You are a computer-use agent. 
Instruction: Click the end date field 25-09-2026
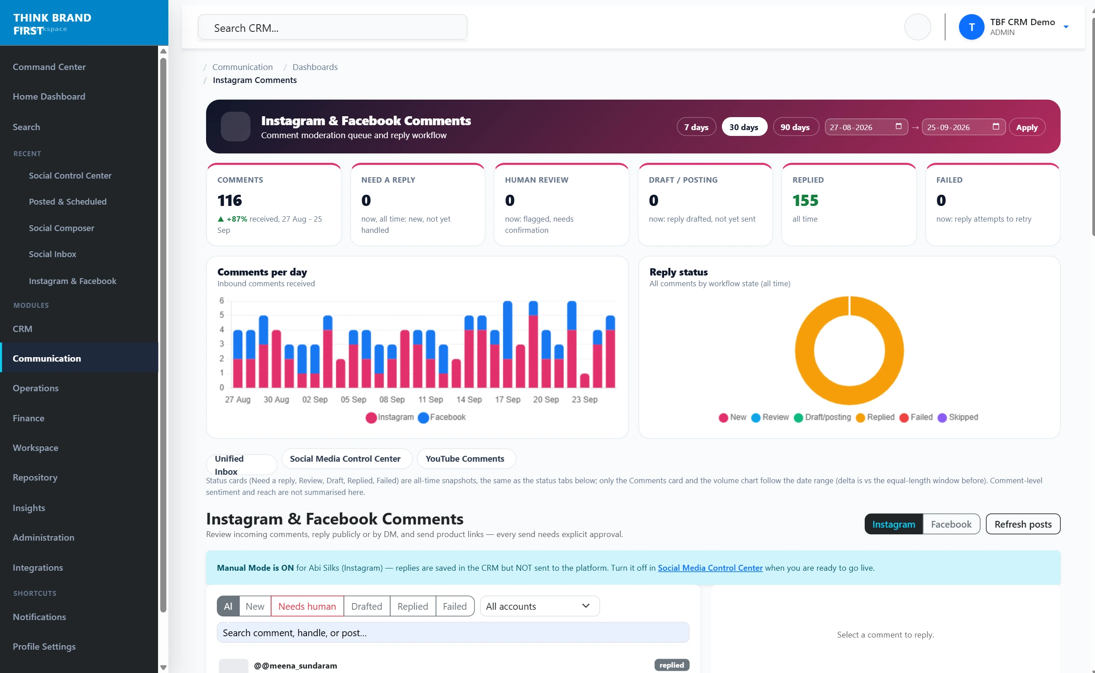click(963, 127)
